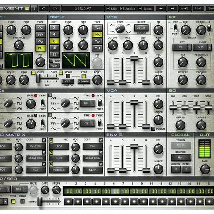
Task: Open the LFO 4 time 1/12 dropdown
Action: pos(87,123)
